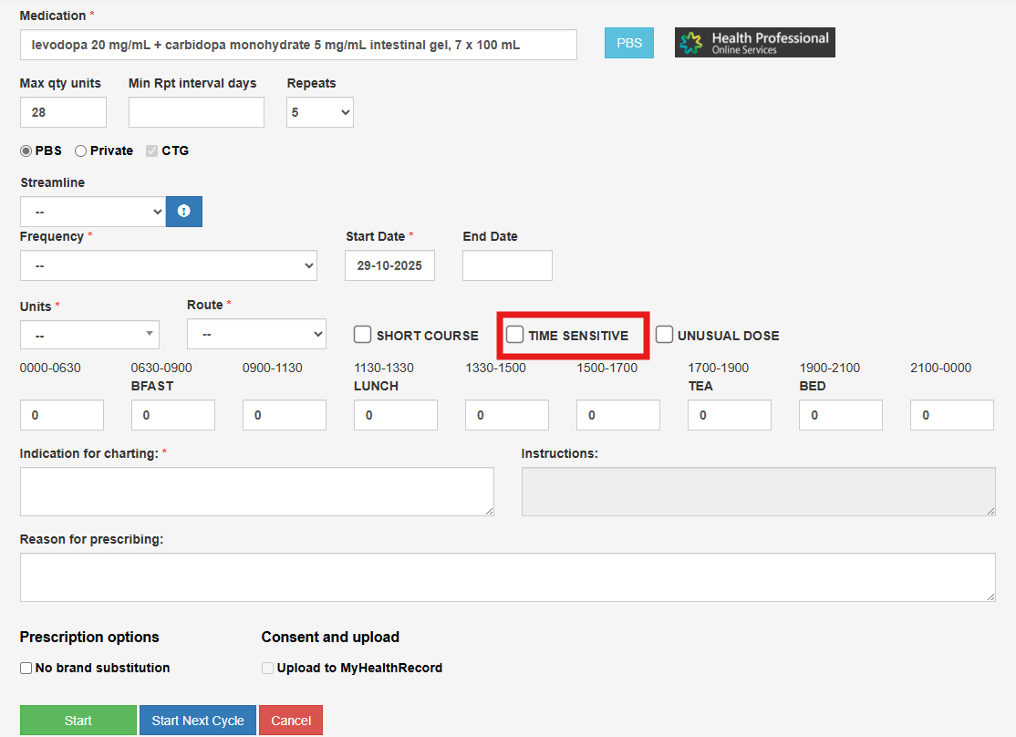This screenshot has height=737, width=1016.
Task: Cancel the prescription form
Action: pos(291,721)
